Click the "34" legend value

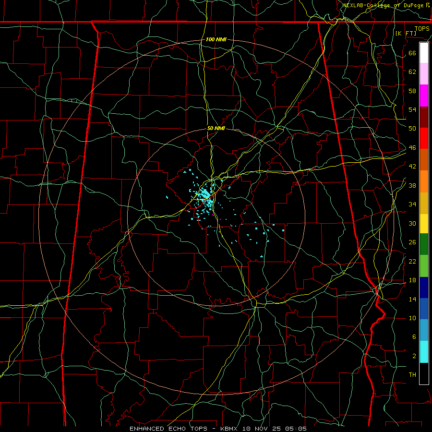pos(412,204)
